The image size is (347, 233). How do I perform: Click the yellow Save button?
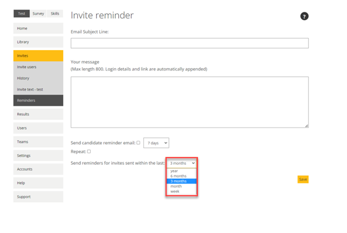pyautogui.click(x=303, y=179)
